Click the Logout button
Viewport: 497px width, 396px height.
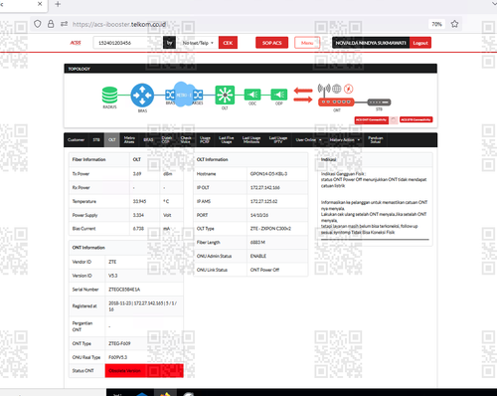pyautogui.click(x=420, y=43)
